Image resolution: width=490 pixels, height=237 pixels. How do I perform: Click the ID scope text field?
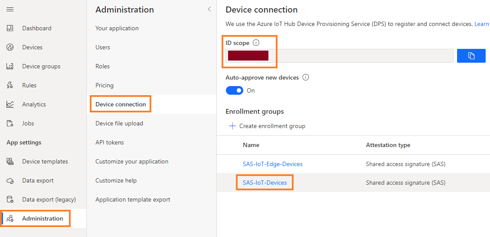coord(360,56)
